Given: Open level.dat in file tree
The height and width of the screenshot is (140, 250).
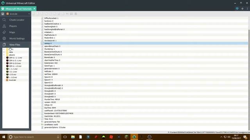Looking at the screenshot, I should 12,80.
